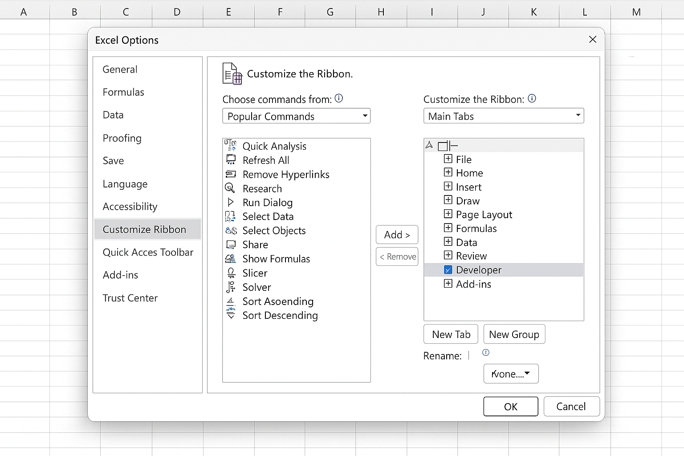Click the Share command icon
Viewport: 684px width, 456px height.
(x=231, y=244)
